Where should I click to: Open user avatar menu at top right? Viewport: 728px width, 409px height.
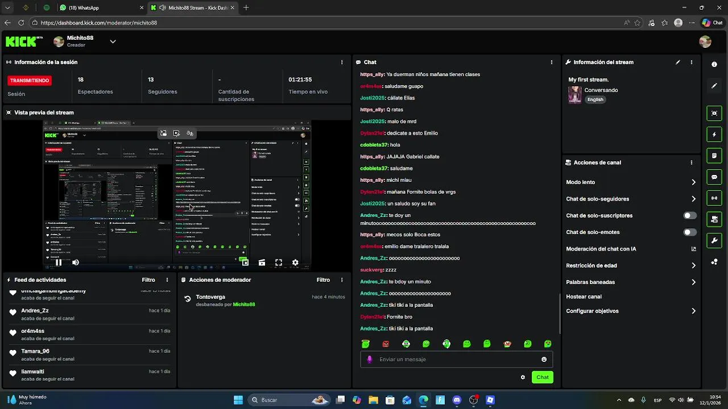(x=705, y=41)
